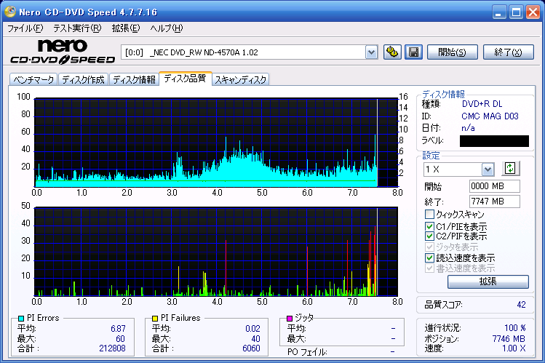The height and width of the screenshot is (363, 545).
Task: Click the disabled 書込速度を表示 checkbox
Action: (x=429, y=268)
